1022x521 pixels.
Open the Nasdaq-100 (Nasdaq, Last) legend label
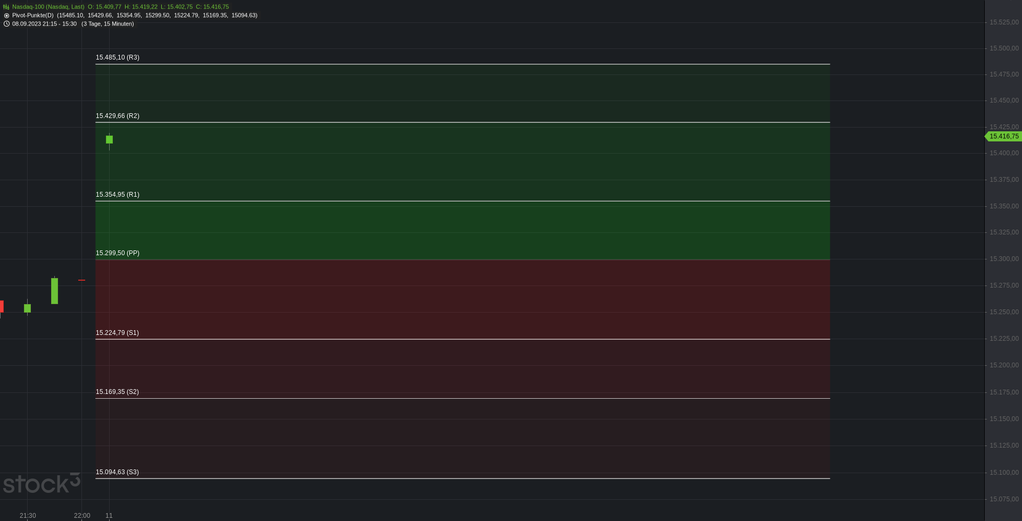[x=48, y=7]
